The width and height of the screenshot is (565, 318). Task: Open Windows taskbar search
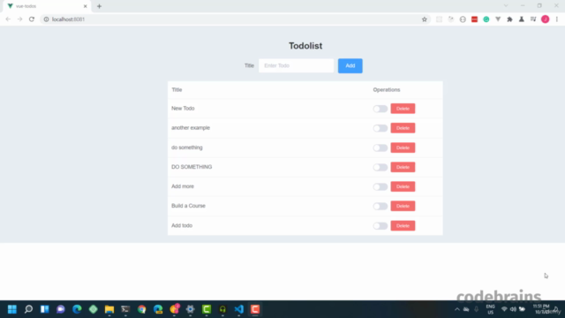coord(28,309)
